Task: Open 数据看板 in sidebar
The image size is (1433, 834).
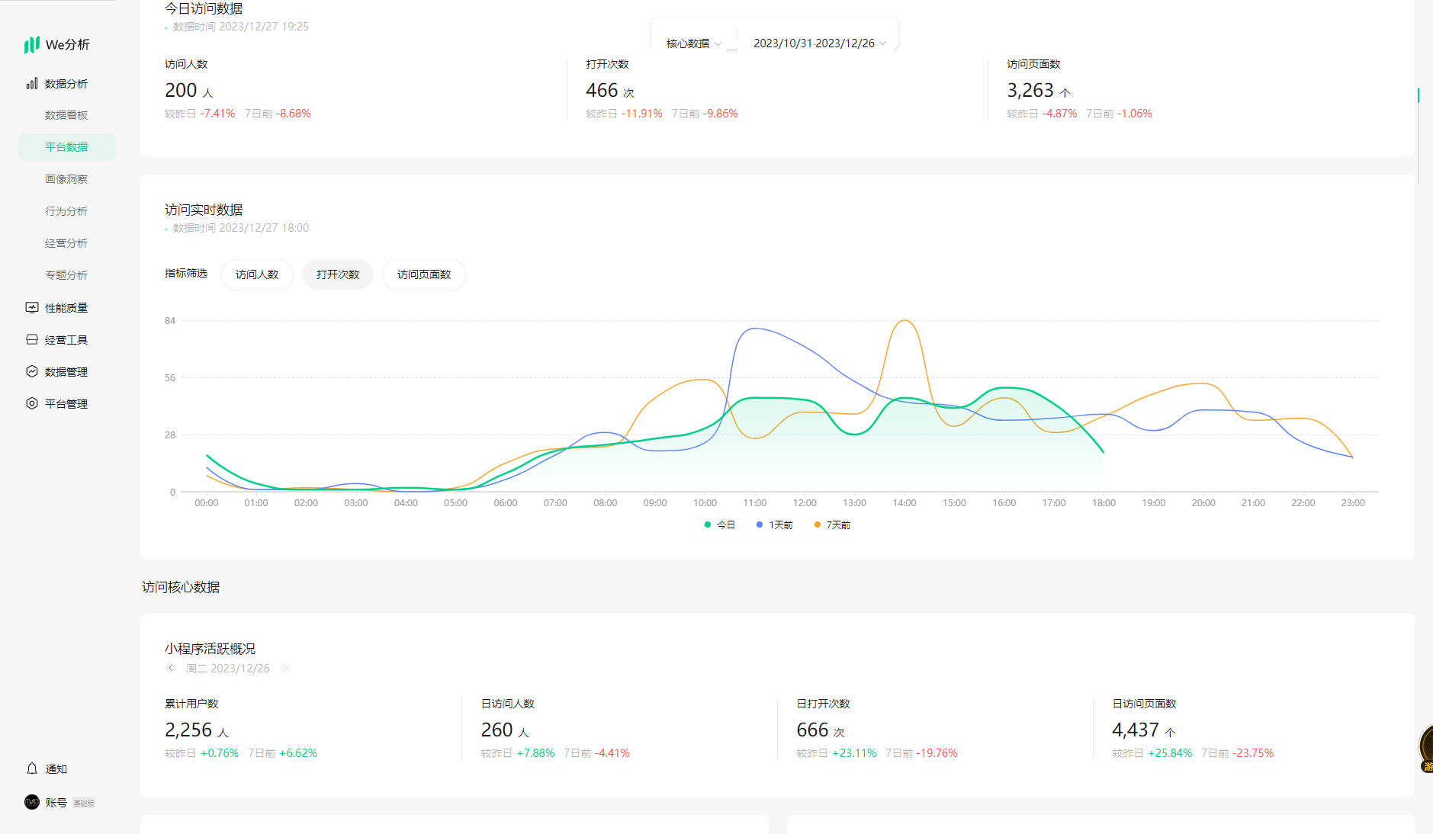Action: coord(66,115)
